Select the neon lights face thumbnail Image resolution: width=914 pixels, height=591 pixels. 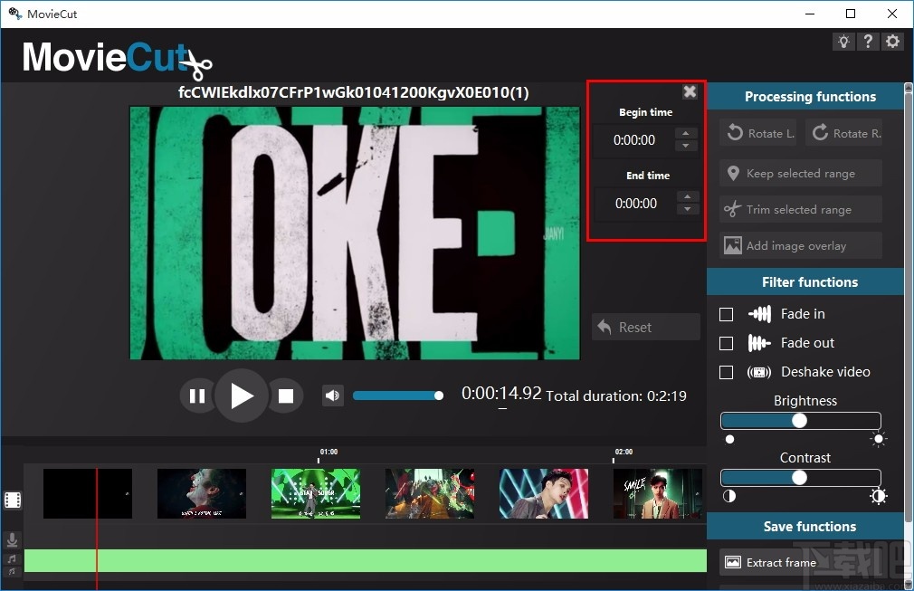click(x=543, y=493)
